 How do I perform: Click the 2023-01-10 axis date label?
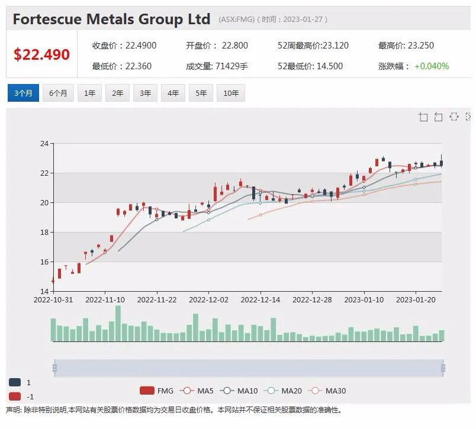[364, 300]
